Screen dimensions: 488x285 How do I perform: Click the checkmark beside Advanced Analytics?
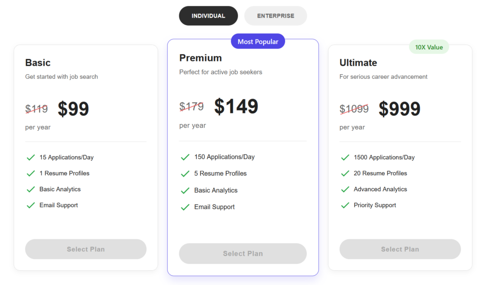(x=346, y=189)
